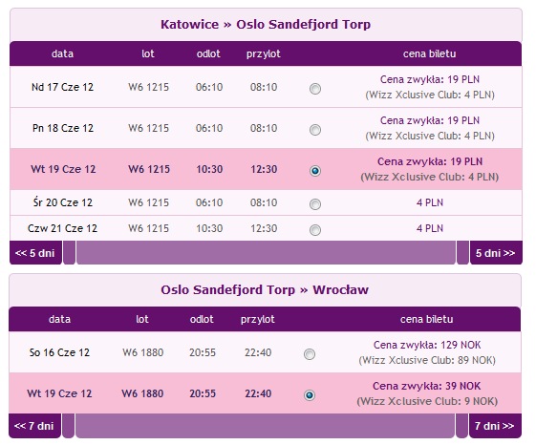Select the Śr 20 Cze 12 flight radio button
This screenshot has width=536, height=445.
tap(315, 204)
